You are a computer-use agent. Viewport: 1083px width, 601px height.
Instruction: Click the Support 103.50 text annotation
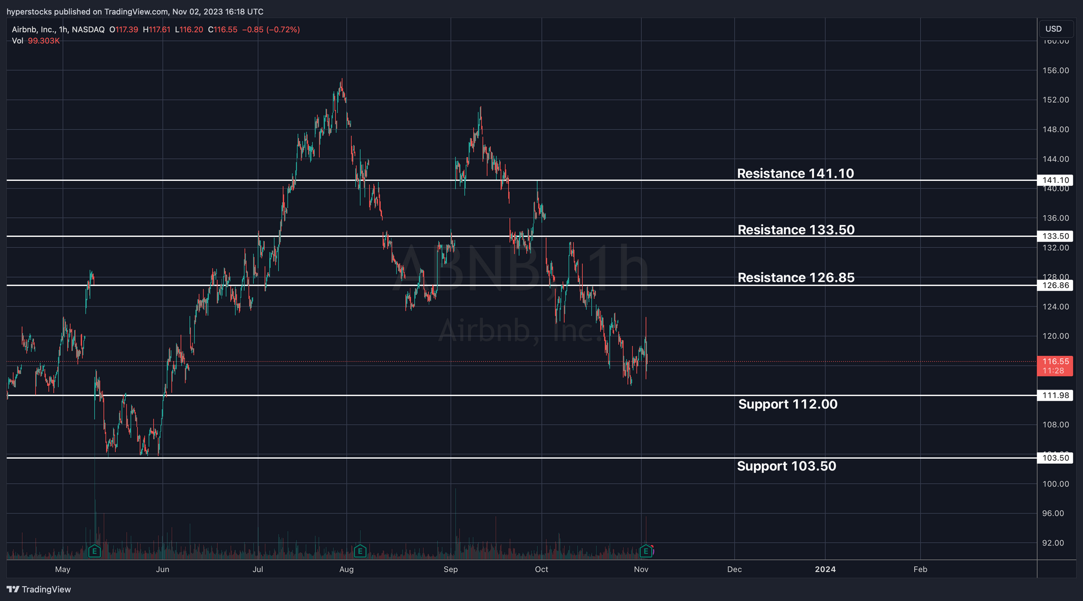click(786, 466)
